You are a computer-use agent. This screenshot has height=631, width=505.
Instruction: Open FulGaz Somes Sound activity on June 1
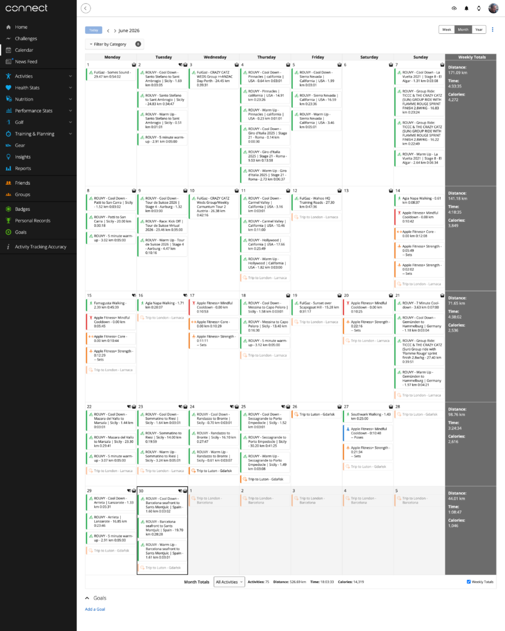point(111,75)
